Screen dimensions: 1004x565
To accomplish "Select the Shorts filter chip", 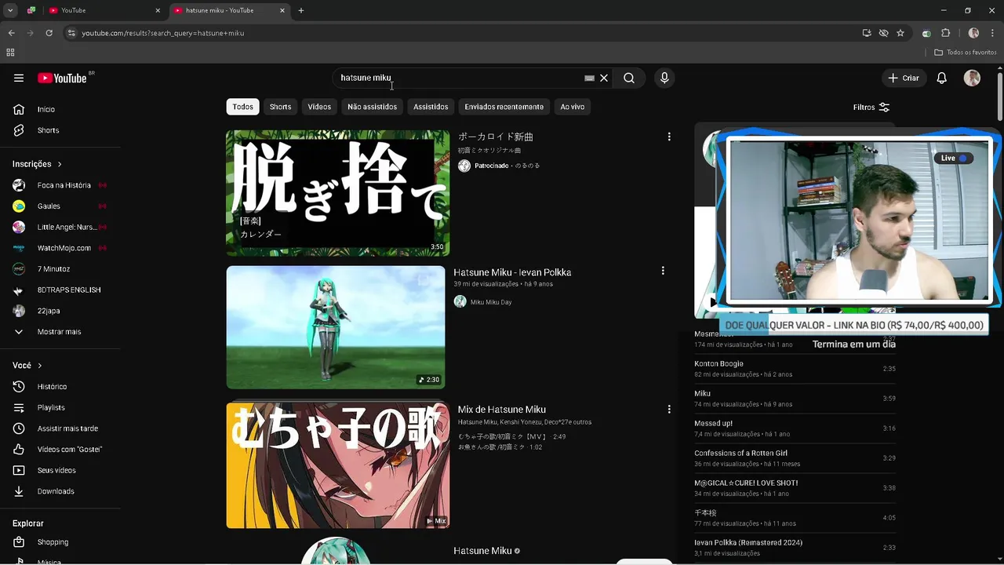I will (280, 107).
